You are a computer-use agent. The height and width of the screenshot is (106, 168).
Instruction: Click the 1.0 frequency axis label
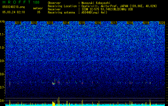[2, 48]
